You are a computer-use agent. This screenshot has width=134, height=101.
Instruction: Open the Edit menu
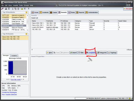[x=6, y=6]
